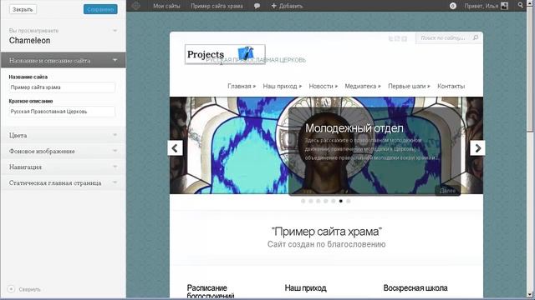Click the Воскресная школа heading
Image resolution: width=535 pixels, height=300 pixels.
click(415, 288)
